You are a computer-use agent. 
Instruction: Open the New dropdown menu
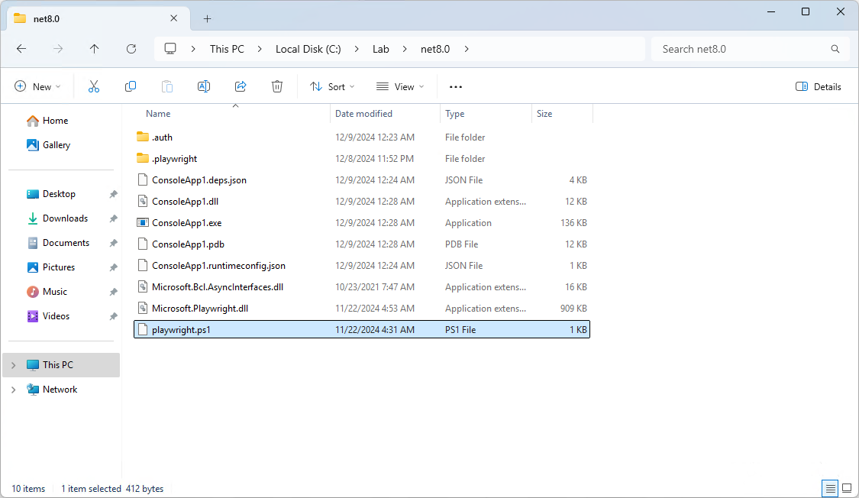click(x=37, y=86)
